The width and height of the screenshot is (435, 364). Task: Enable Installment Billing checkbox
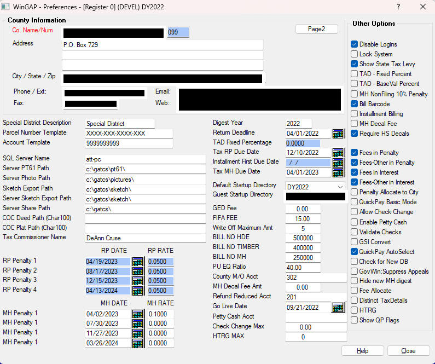coord(355,114)
